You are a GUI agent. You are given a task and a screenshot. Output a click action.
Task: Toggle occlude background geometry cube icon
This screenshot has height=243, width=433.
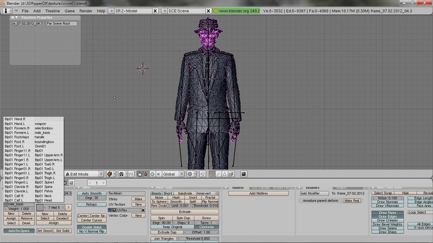click(x=231, y=174)
